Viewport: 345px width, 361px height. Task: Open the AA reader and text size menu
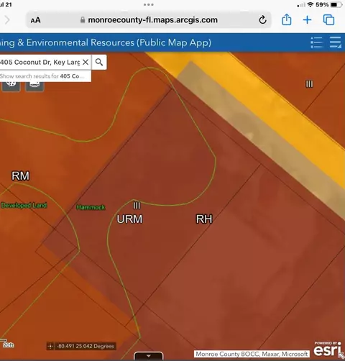pos(35,20)
